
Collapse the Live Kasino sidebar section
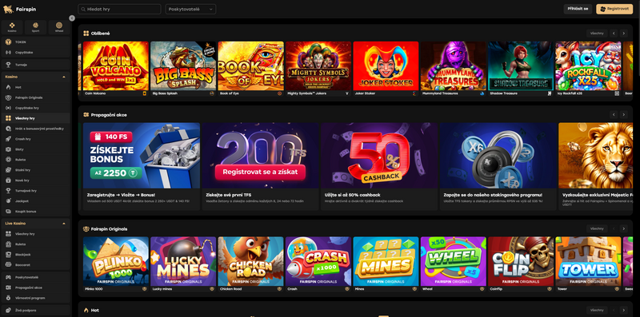click(64, 224)
